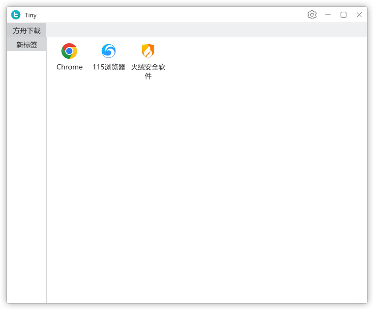Screen dimensions: 374x310
Task: Maximize the Tiny window
Action: pyautogui.click(x=344, y=15)
